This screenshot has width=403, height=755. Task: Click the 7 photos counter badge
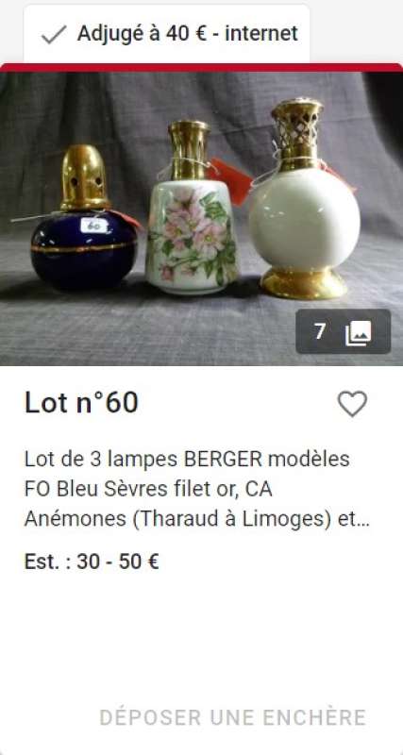[x=344, y=332]
